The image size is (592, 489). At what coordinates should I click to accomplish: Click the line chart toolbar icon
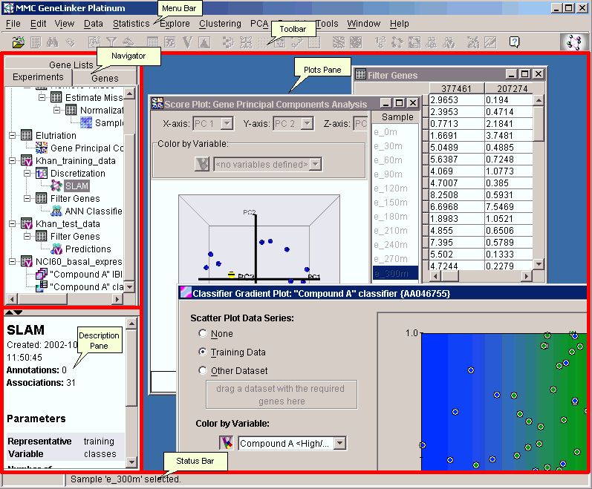pos(490,42)
